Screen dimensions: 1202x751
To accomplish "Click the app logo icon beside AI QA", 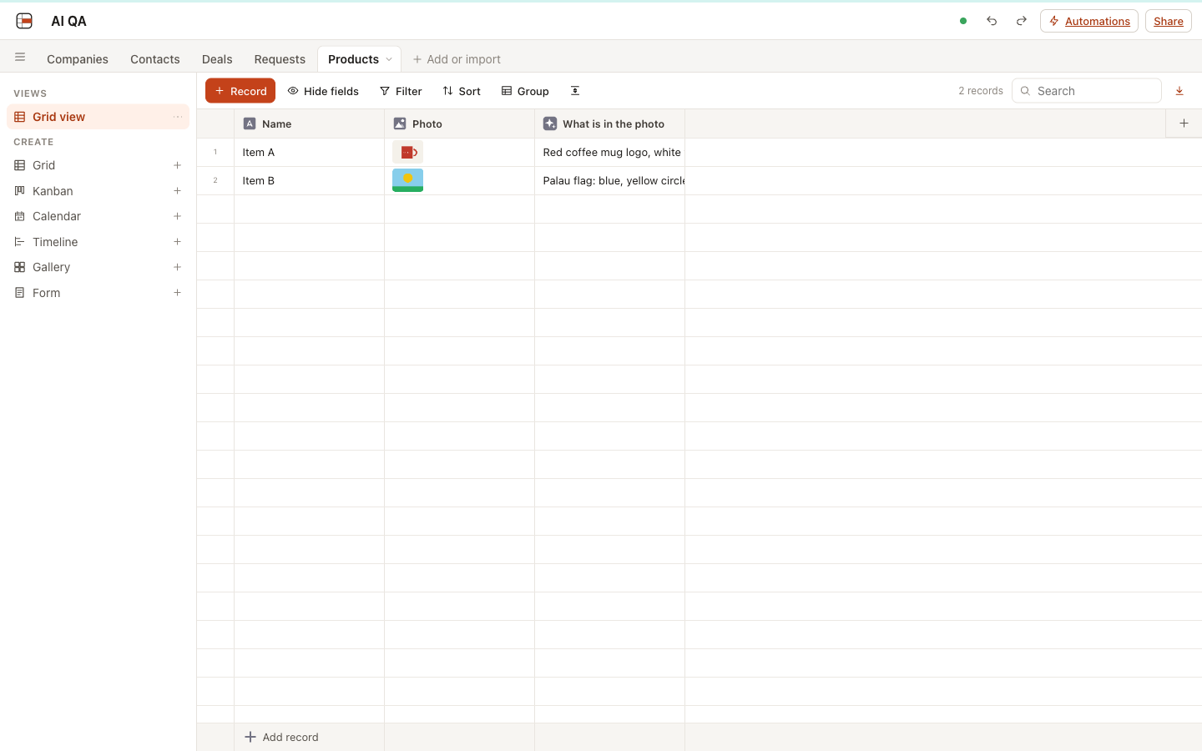I will 24,21.
